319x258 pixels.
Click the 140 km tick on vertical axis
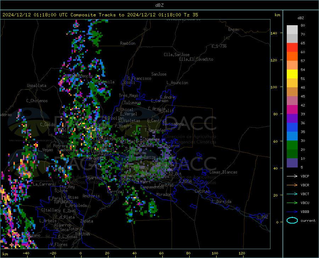point(274,33)
